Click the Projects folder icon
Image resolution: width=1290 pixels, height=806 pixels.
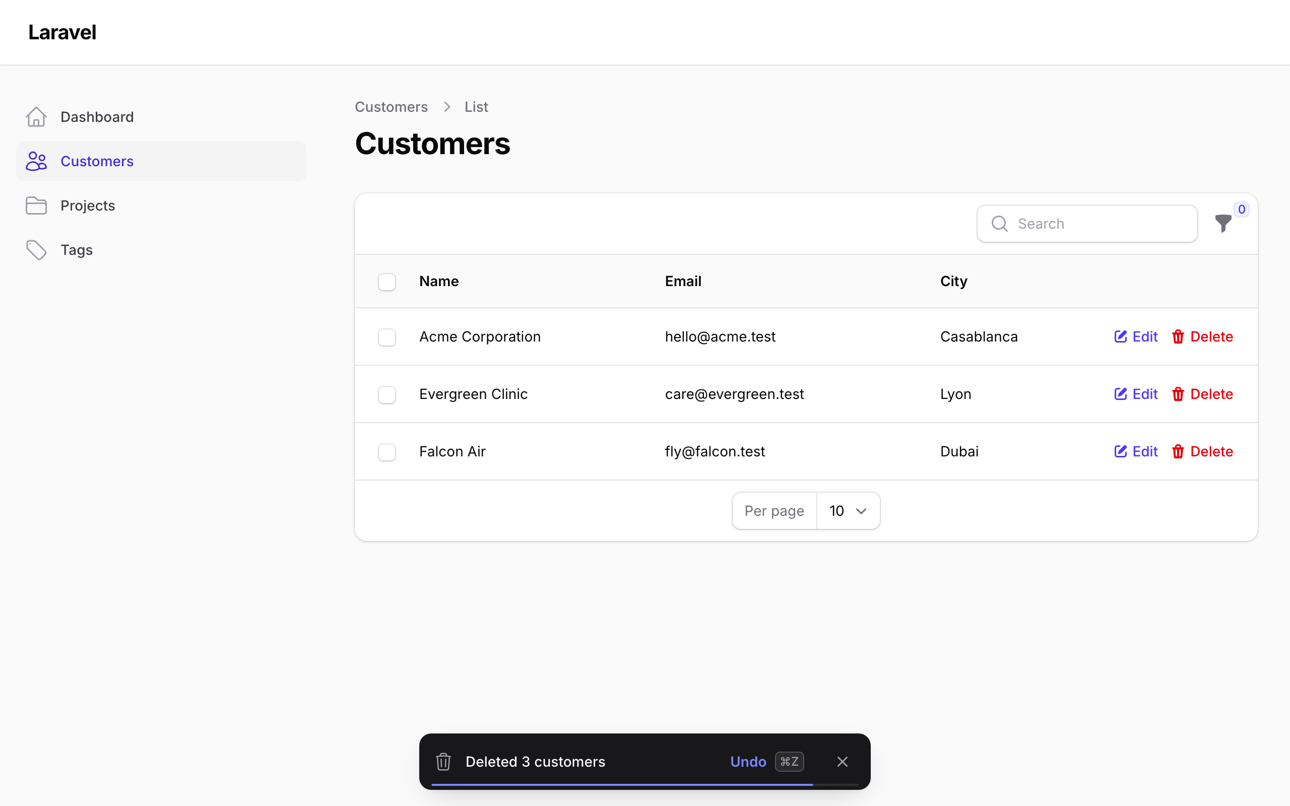pyautogui.click(x=36, y=205)
